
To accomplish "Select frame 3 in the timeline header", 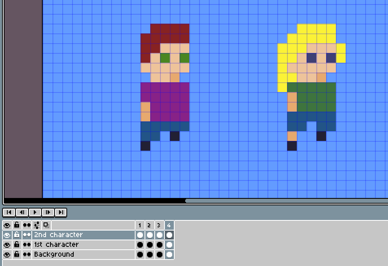I will coord(160,225).
